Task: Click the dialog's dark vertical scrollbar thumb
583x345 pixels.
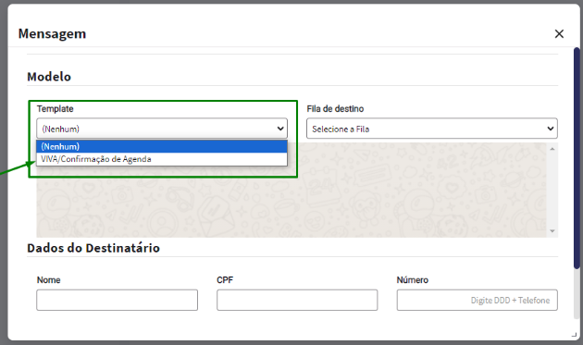Action: [x=577, y=158]
